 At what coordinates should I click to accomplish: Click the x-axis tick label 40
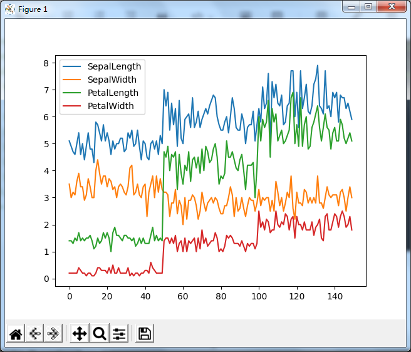click(x=145, y=296)
